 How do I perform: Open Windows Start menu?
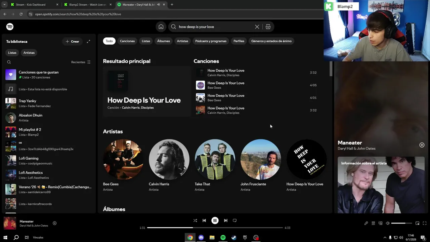coord(5,237)
